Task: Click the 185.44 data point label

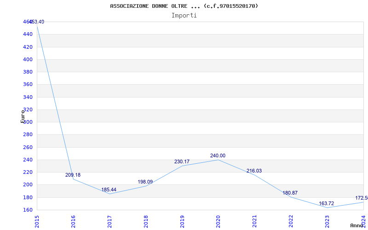Action: click(x=109, y=190)
